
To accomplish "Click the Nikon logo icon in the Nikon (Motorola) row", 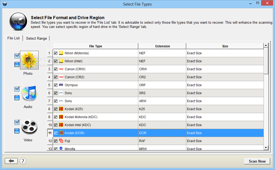I will point(61,53).
